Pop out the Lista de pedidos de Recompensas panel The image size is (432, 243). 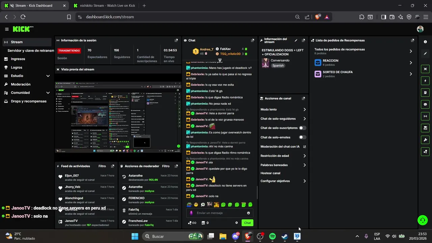(x=412, y=40)
